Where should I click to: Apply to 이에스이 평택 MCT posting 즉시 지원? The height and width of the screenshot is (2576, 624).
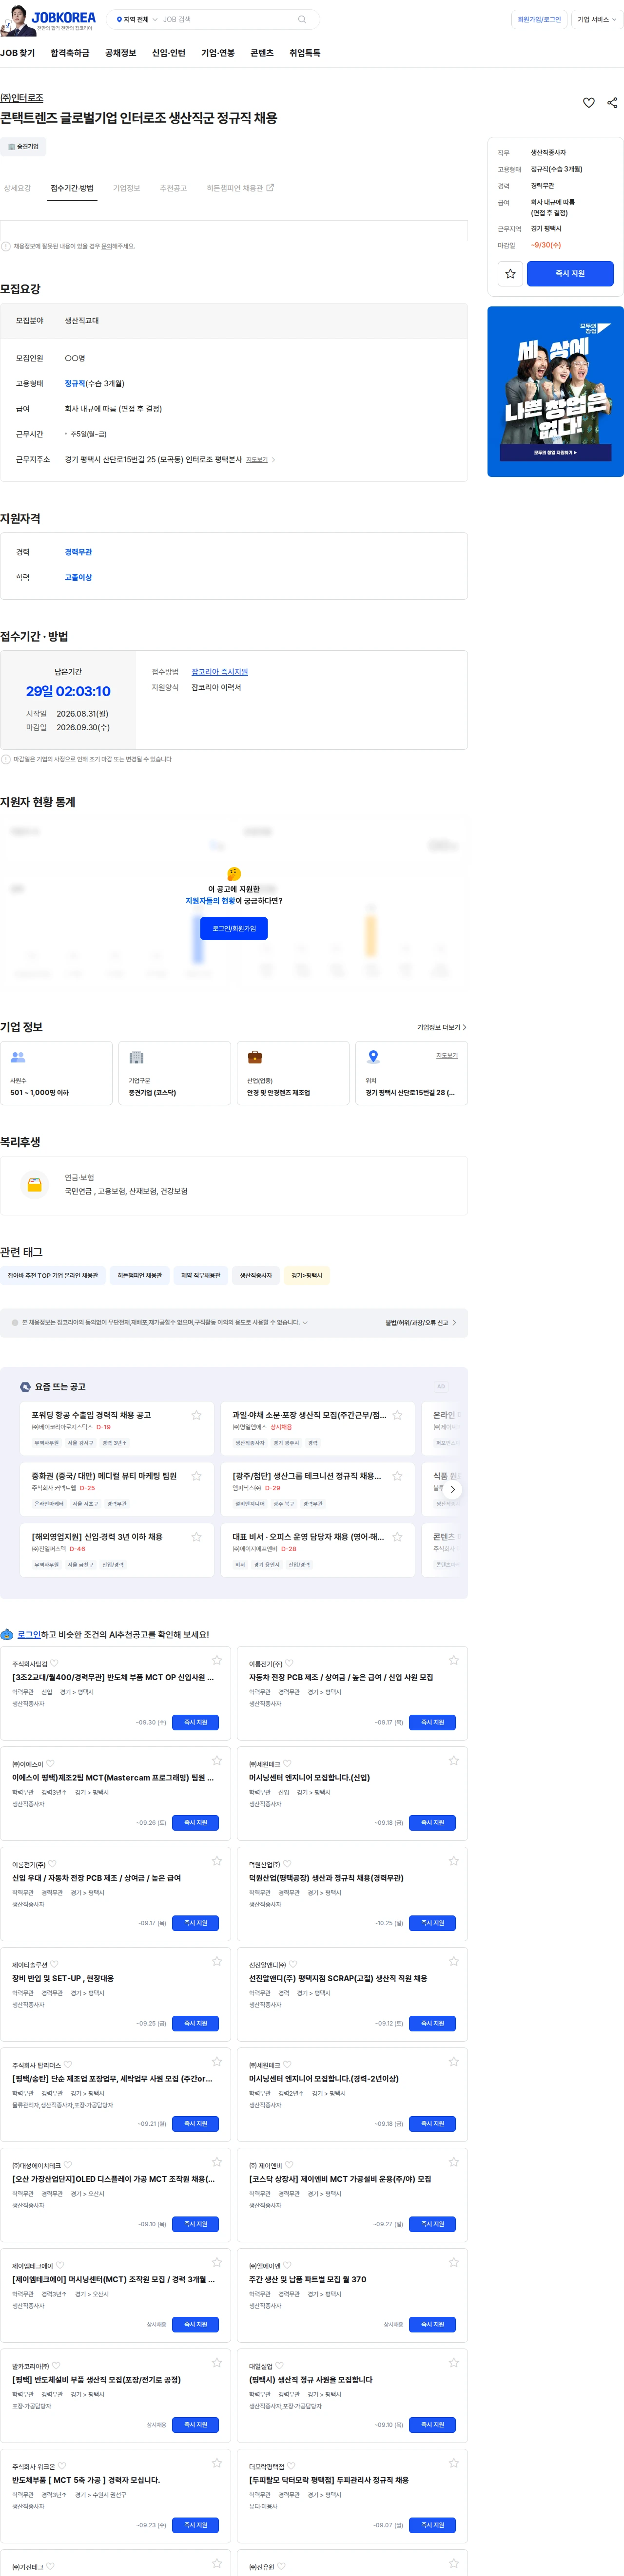[x=195, y=1822]
